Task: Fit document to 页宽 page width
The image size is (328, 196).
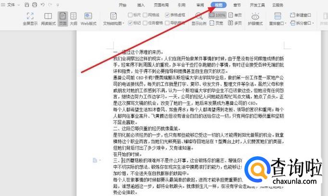Action: pyautogui.click(x=216, y=23)
